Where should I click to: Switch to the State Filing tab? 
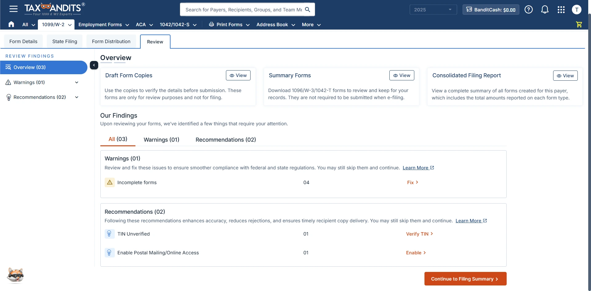coord(64,41)
